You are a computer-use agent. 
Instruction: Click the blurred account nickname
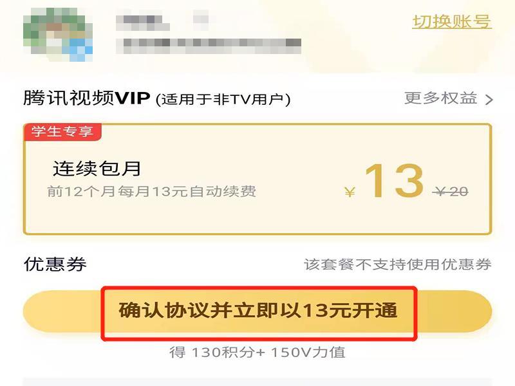point(143,21)
